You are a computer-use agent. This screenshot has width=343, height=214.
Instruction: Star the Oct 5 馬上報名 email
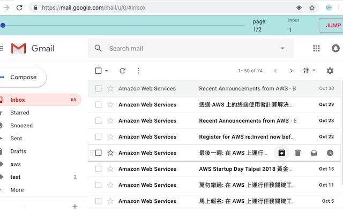coord(110,201)
